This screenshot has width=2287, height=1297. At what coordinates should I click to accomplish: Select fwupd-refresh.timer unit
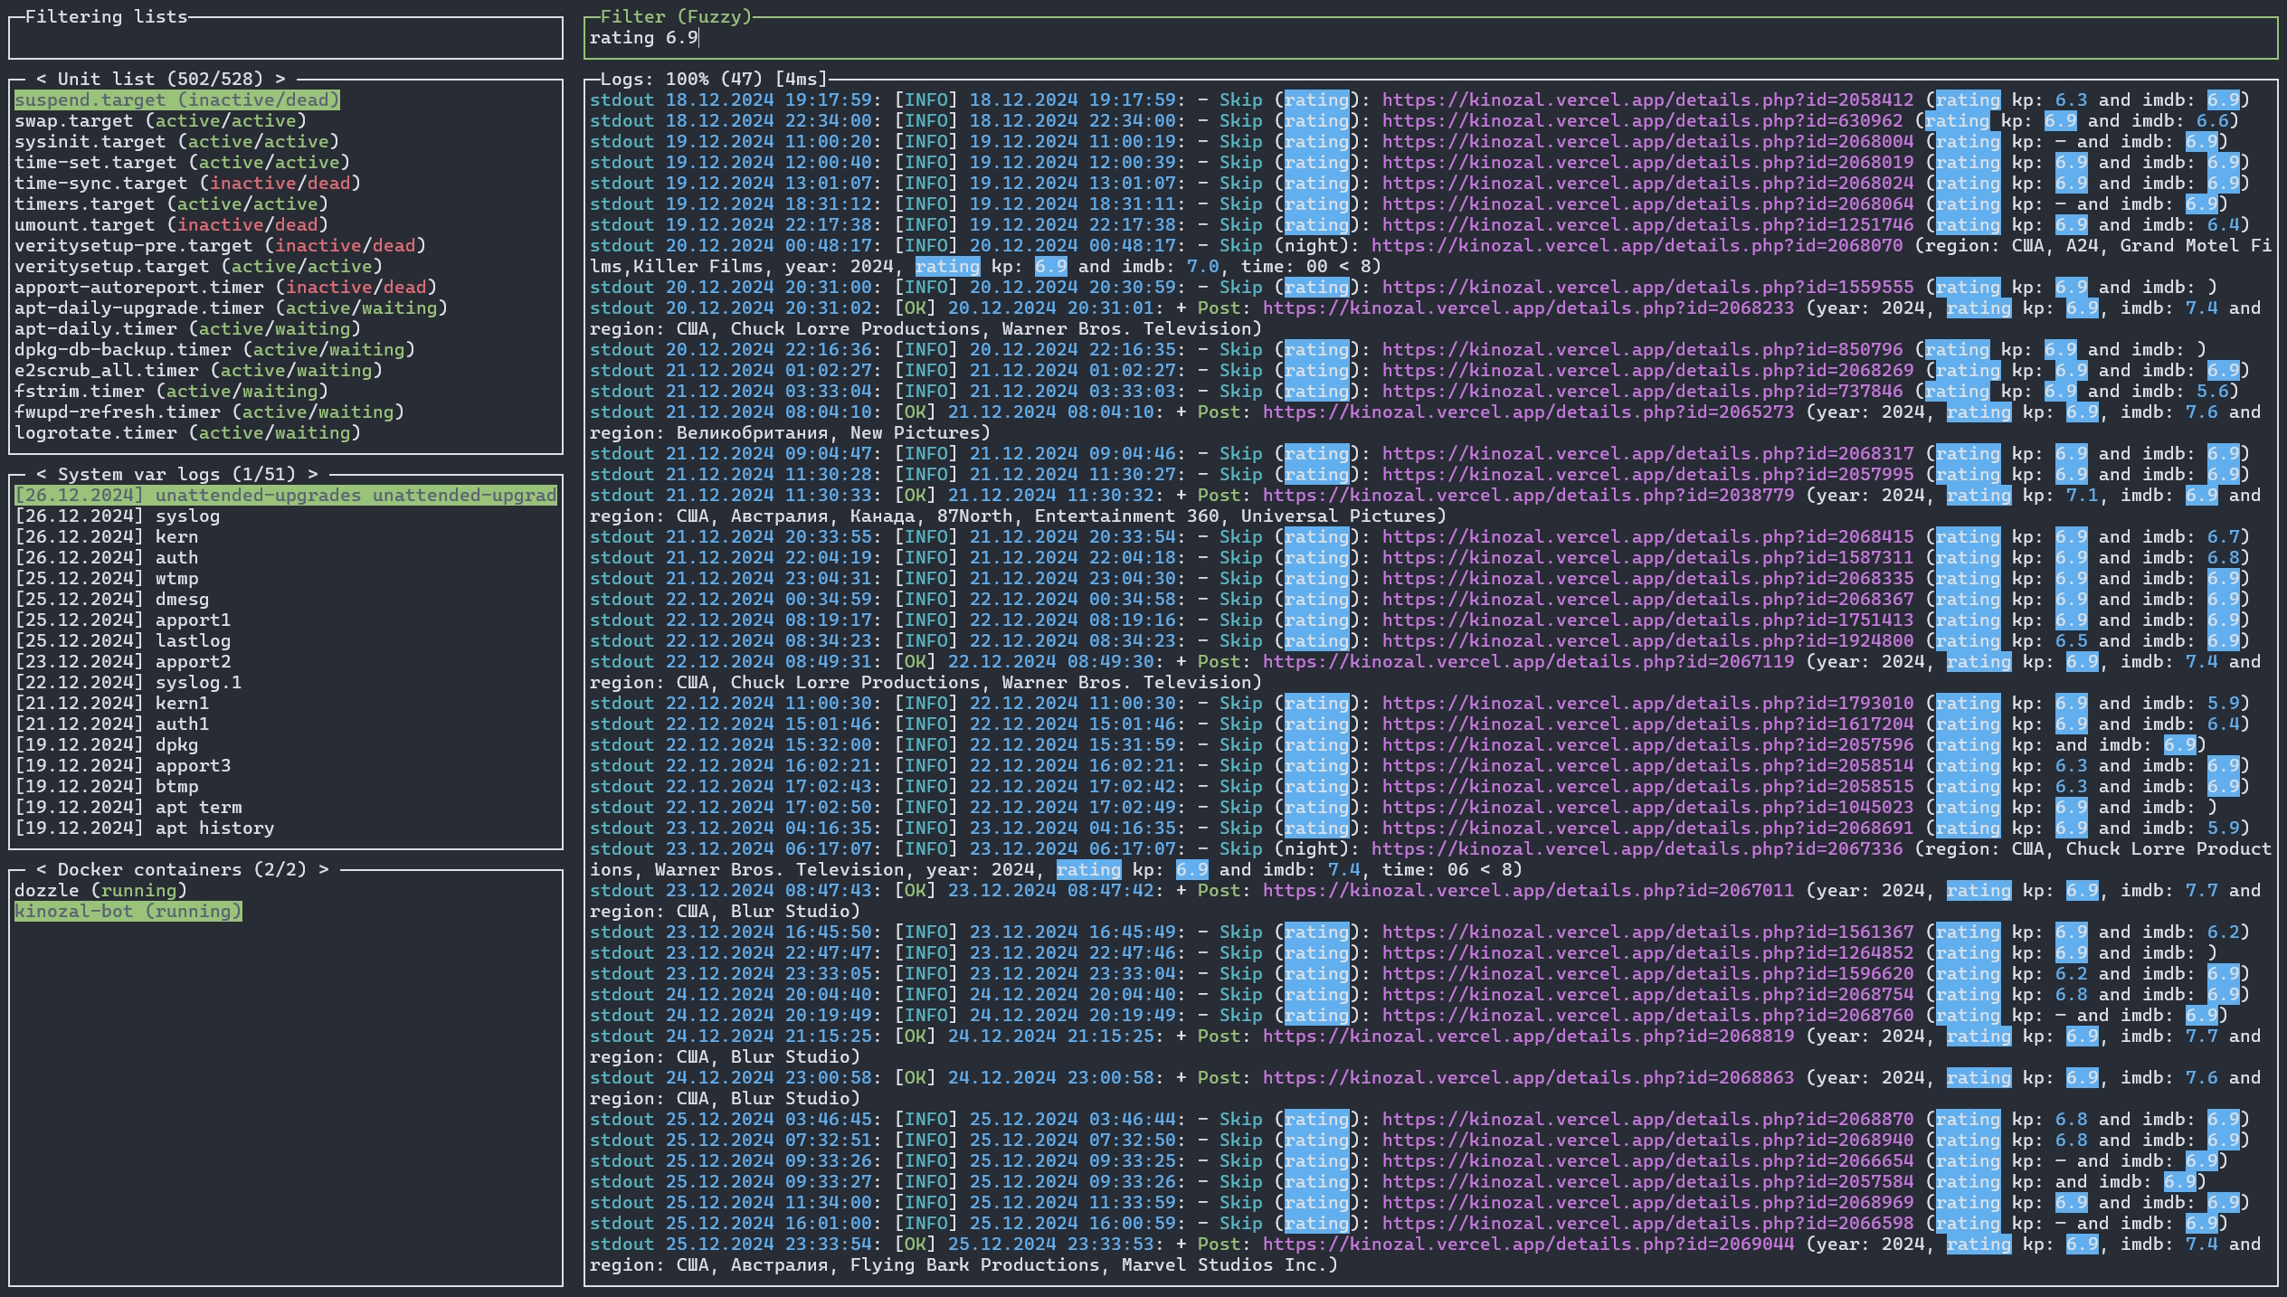click(209, 412)
